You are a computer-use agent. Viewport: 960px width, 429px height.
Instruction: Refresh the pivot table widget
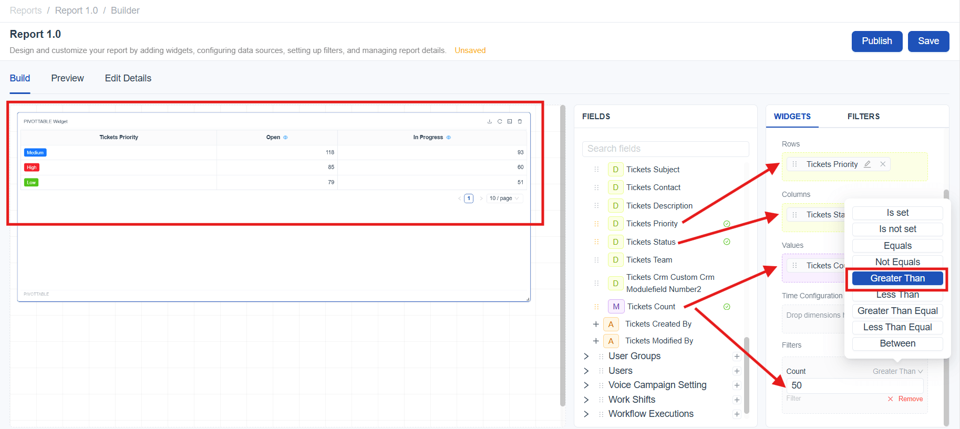[500, 121]
